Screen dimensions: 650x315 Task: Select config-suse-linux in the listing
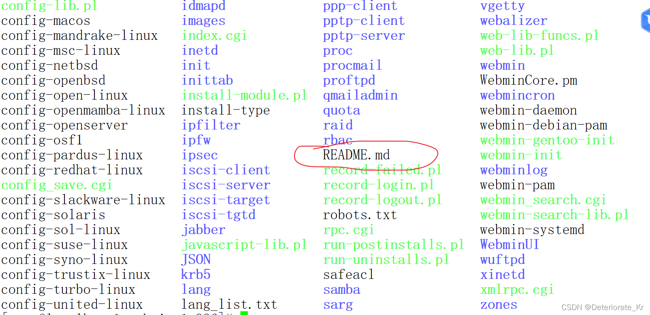64,245
